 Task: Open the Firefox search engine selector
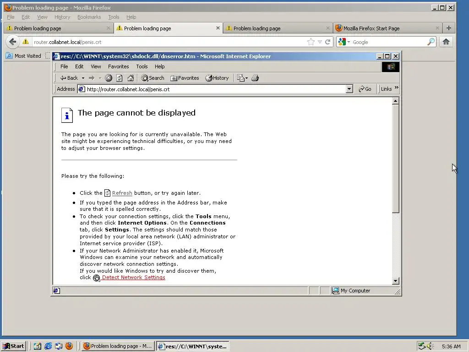click(x=344, y=42)
